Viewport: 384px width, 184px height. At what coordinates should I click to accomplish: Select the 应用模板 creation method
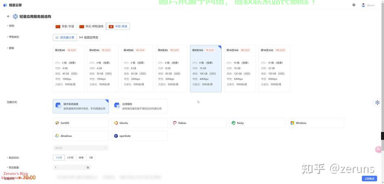pos(139,106)
